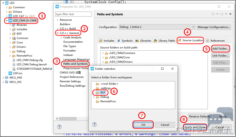Expand the BSP folder in Folder selection
The image size is (236, 137).
94,92
